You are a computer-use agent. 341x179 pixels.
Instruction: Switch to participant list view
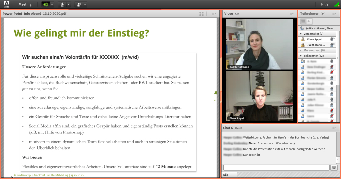click(x=303, y=21)
